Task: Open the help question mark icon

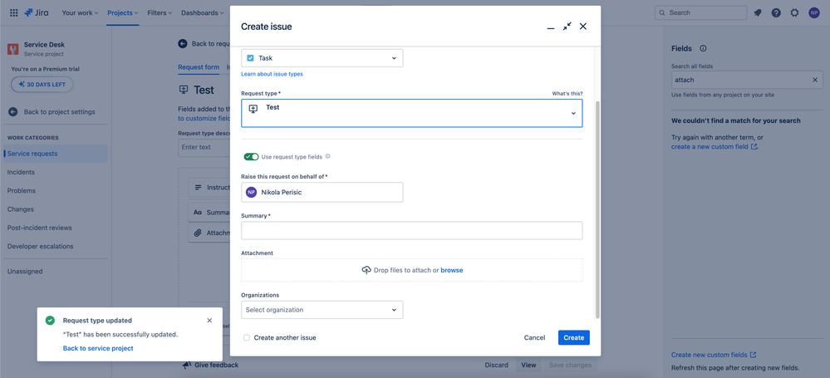Action: coord(776,12)
